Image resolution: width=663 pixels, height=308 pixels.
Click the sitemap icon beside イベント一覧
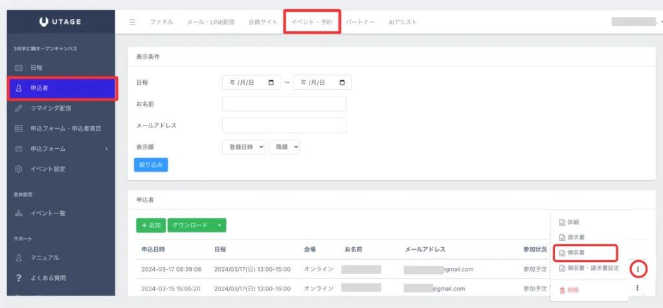(19, 214)
